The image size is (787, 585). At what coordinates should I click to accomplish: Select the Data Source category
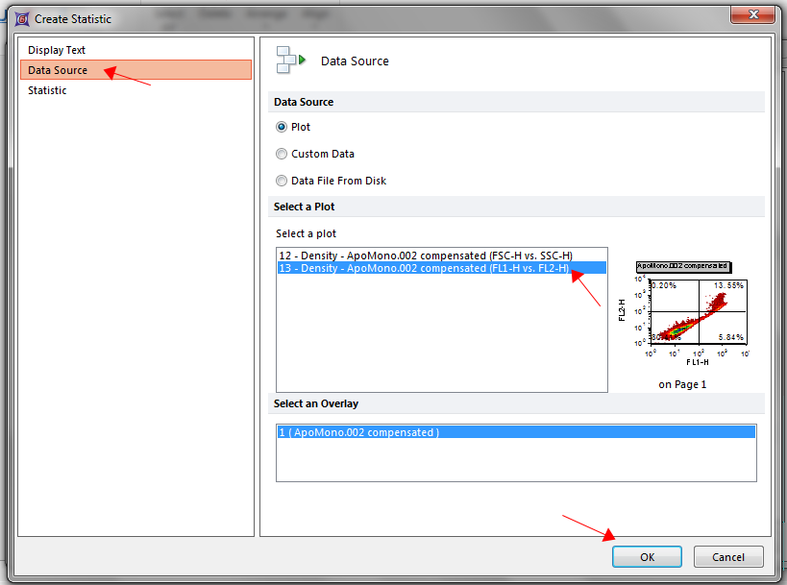[135, 70]
